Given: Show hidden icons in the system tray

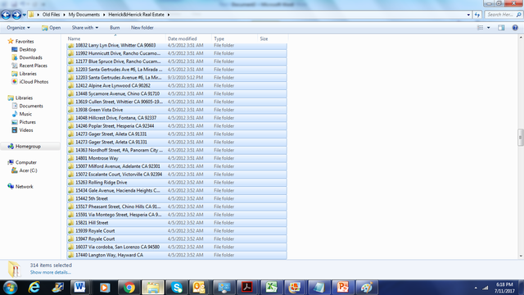Looking at the screenshot, I should pos(476,288).
